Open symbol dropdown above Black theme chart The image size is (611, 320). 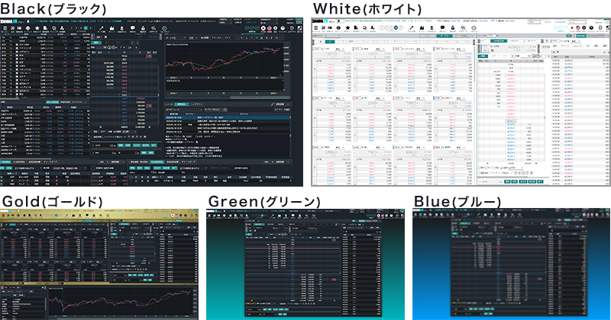(176, 38)
